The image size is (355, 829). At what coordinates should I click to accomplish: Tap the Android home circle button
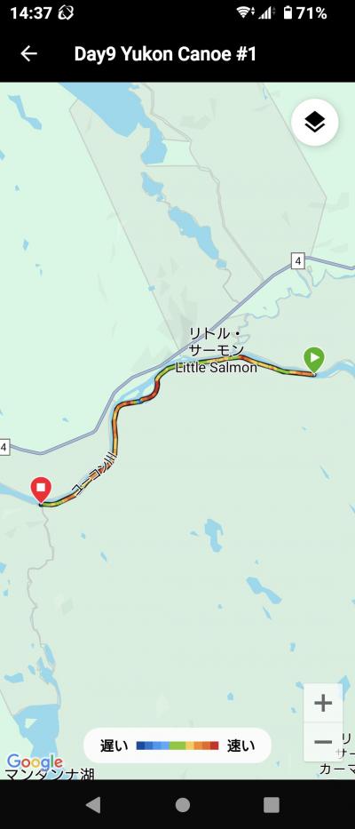[183, 805]
